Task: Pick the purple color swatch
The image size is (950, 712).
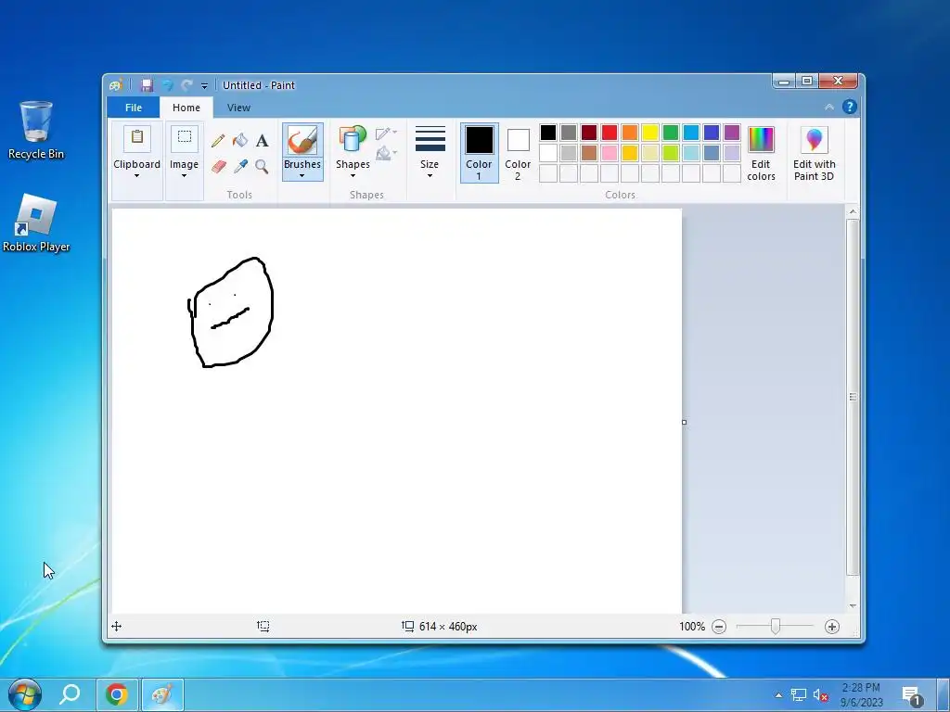Action: 732,133
